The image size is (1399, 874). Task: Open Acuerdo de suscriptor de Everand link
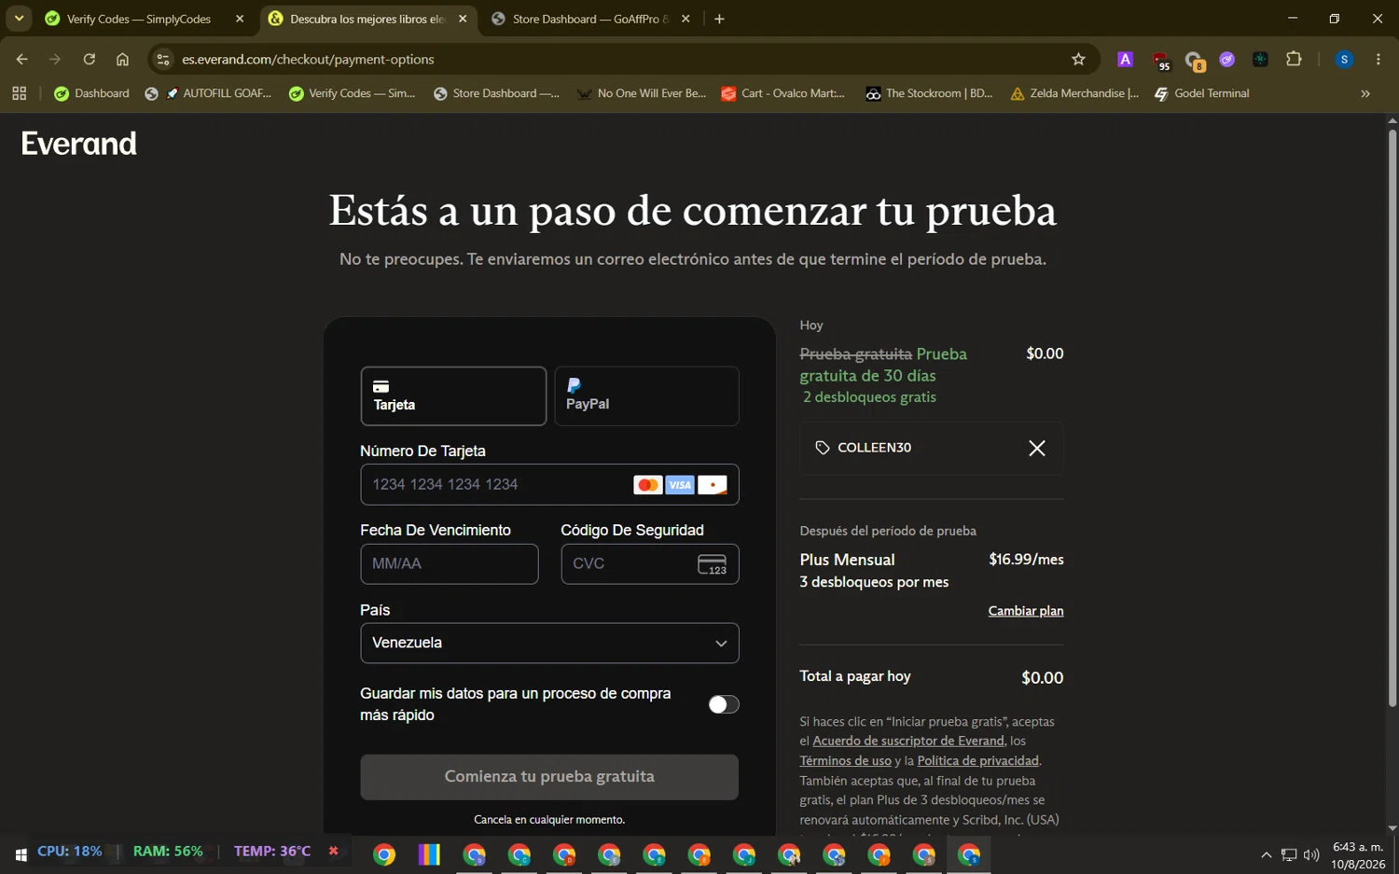point(908,741)
